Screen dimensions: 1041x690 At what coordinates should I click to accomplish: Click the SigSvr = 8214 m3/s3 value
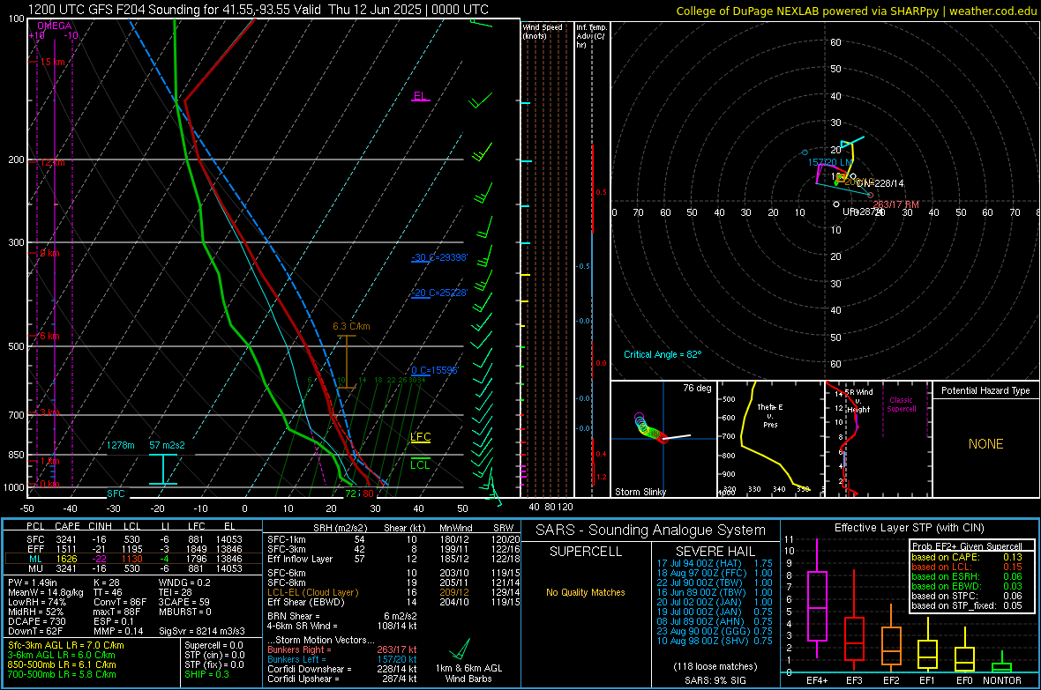202,631
